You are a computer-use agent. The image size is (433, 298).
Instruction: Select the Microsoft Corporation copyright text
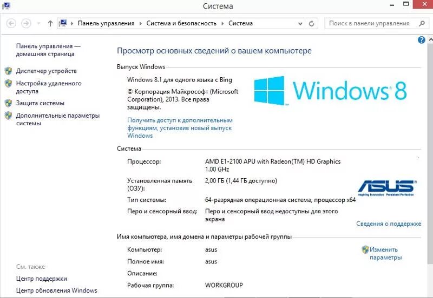coord(182,99)
